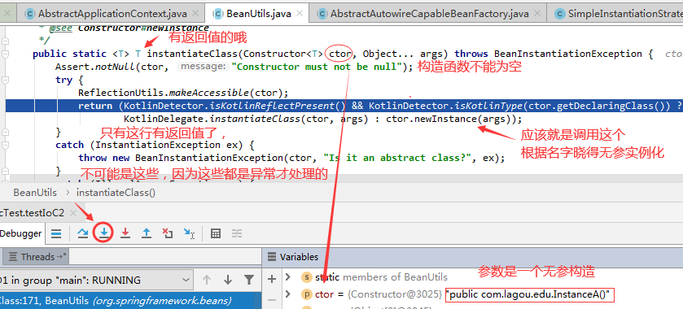Click the instantiateClass() breadcrumb
683x309 pixels.
pos(116,193)
